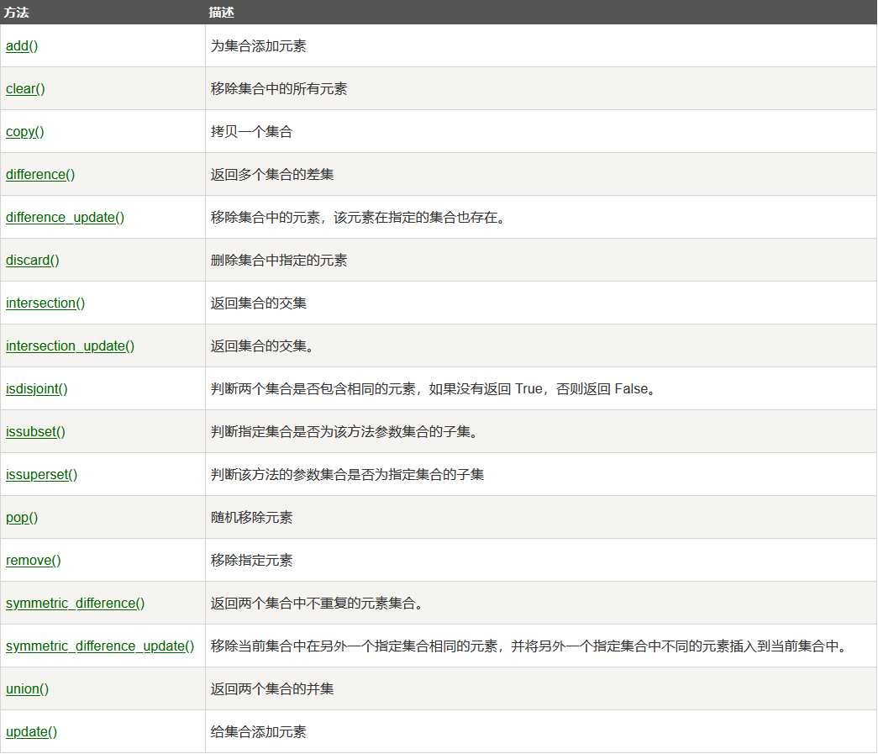Image resolution: width=878 pixels, height=754 pixels.
Task: Open the issuperset() method link
Action: [x=41, y=474]
